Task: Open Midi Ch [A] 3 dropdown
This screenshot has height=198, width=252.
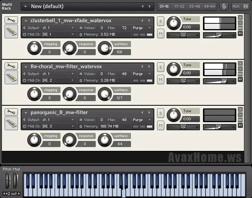Action: click(x=72, y=126)
